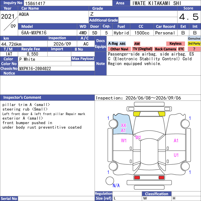Click the U1 damage mark on the diagram

pyautogui.click(x=176, y=155)
